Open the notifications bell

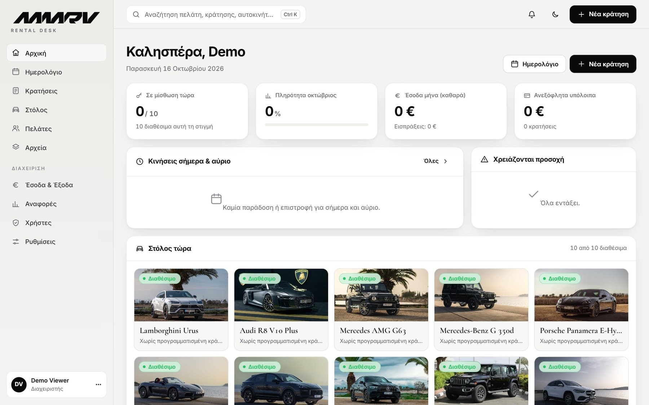click(x=532, y=14)
